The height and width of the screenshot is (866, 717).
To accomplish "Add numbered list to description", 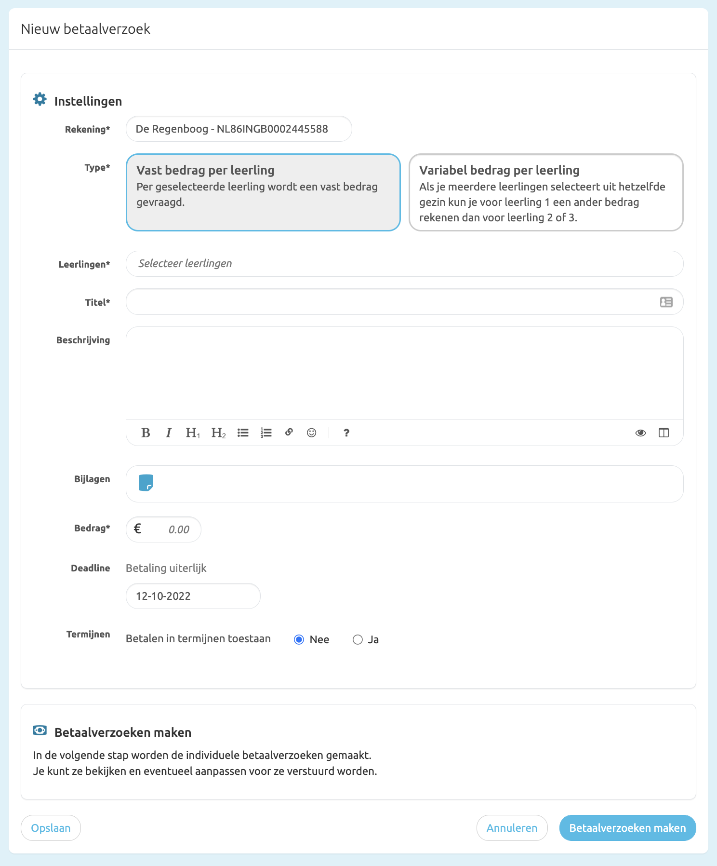I will coord(266,433).
